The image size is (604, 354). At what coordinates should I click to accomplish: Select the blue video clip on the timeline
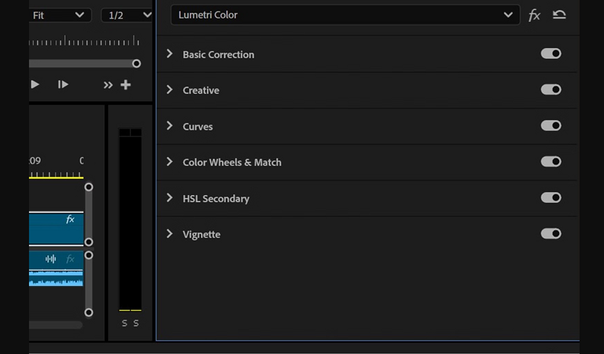tap(56, 229)
